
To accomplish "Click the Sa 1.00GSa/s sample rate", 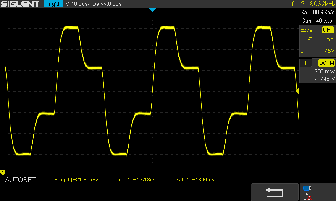I will tap(317, 13).
